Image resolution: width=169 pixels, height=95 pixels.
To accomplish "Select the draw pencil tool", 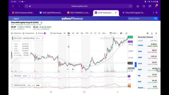I will coord(126,33).
